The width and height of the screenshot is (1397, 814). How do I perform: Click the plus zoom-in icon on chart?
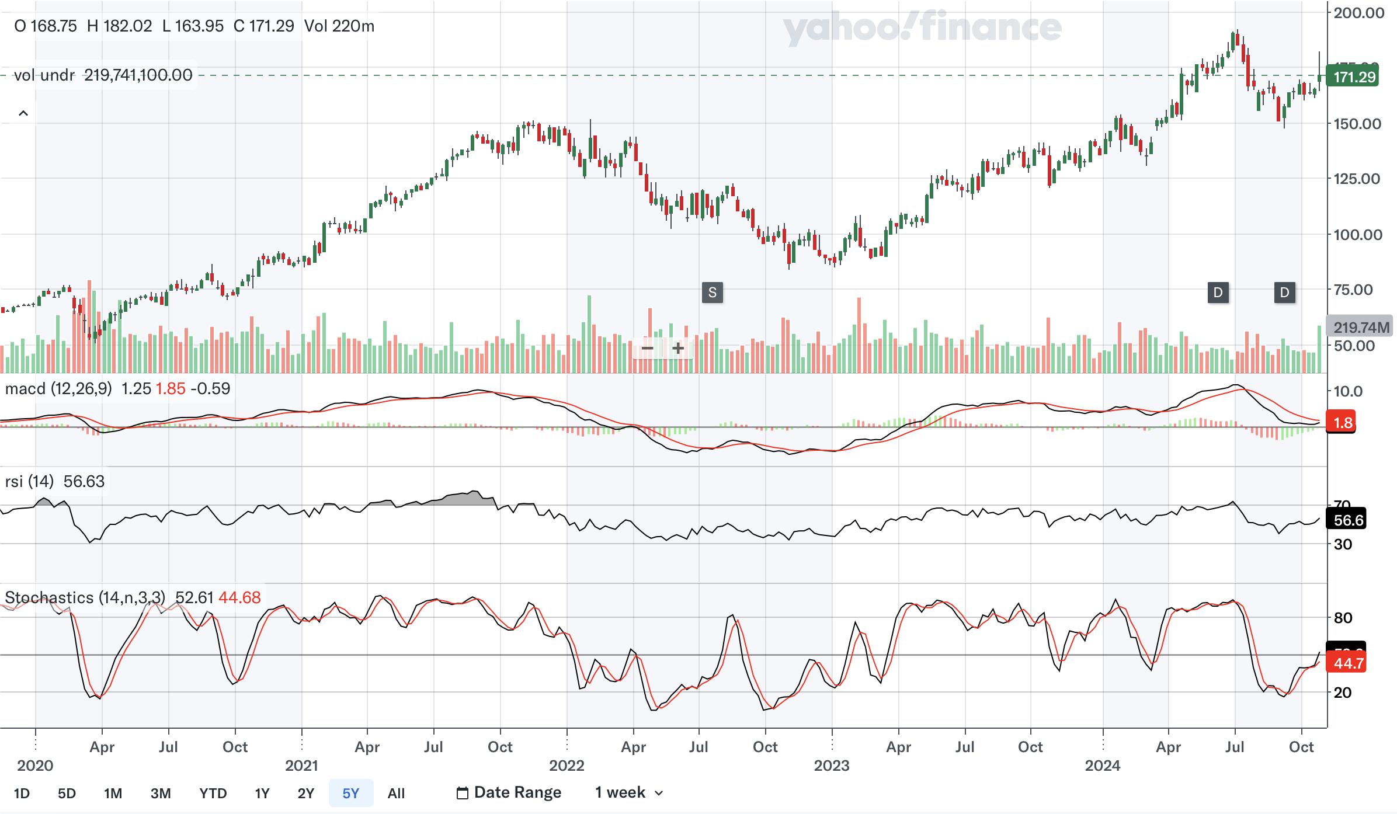(678, 349)
